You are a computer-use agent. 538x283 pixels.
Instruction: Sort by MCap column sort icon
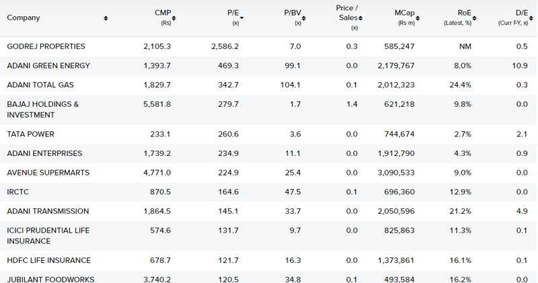417,18
